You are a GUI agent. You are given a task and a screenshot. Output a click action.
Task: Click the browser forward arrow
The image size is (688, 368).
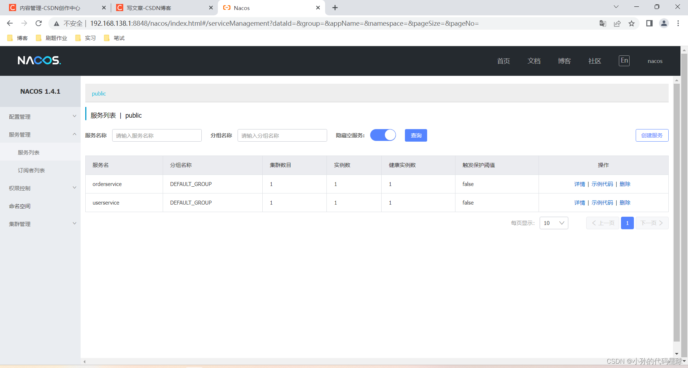pos(24,23)
